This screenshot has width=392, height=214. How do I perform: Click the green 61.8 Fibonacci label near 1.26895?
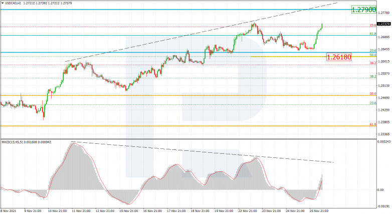pos(373,34)
